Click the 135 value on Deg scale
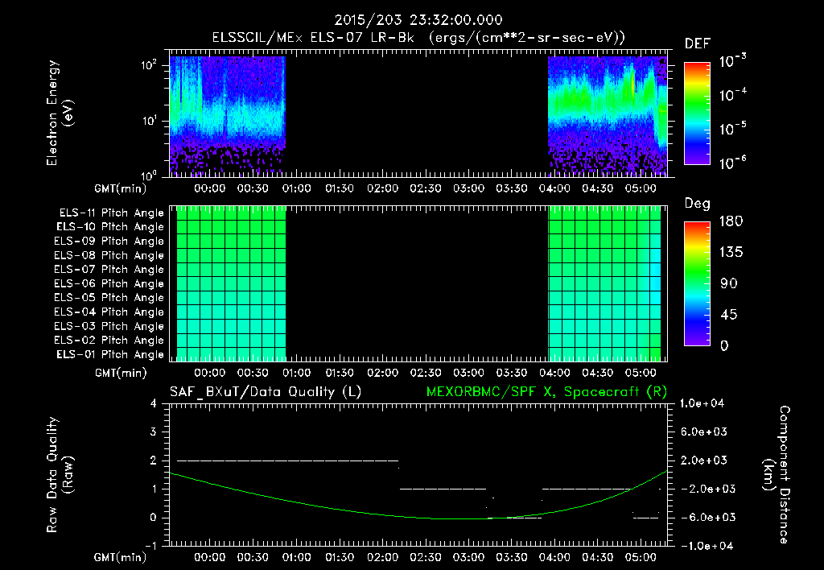This screenshot has width=824, height=570. point(731,253)
